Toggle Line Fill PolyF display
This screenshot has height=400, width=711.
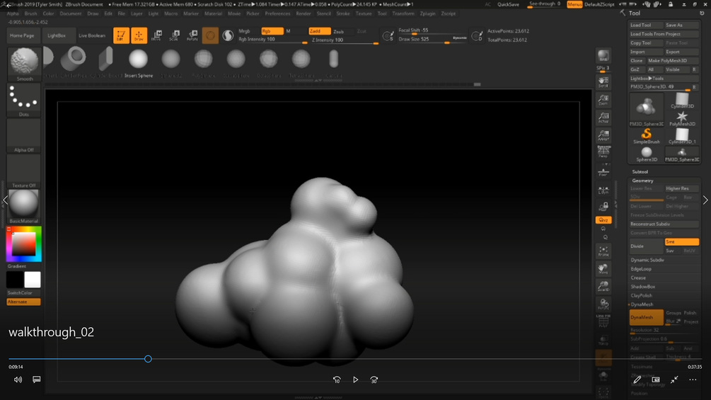pyautogui.click(x=603, y=321)
